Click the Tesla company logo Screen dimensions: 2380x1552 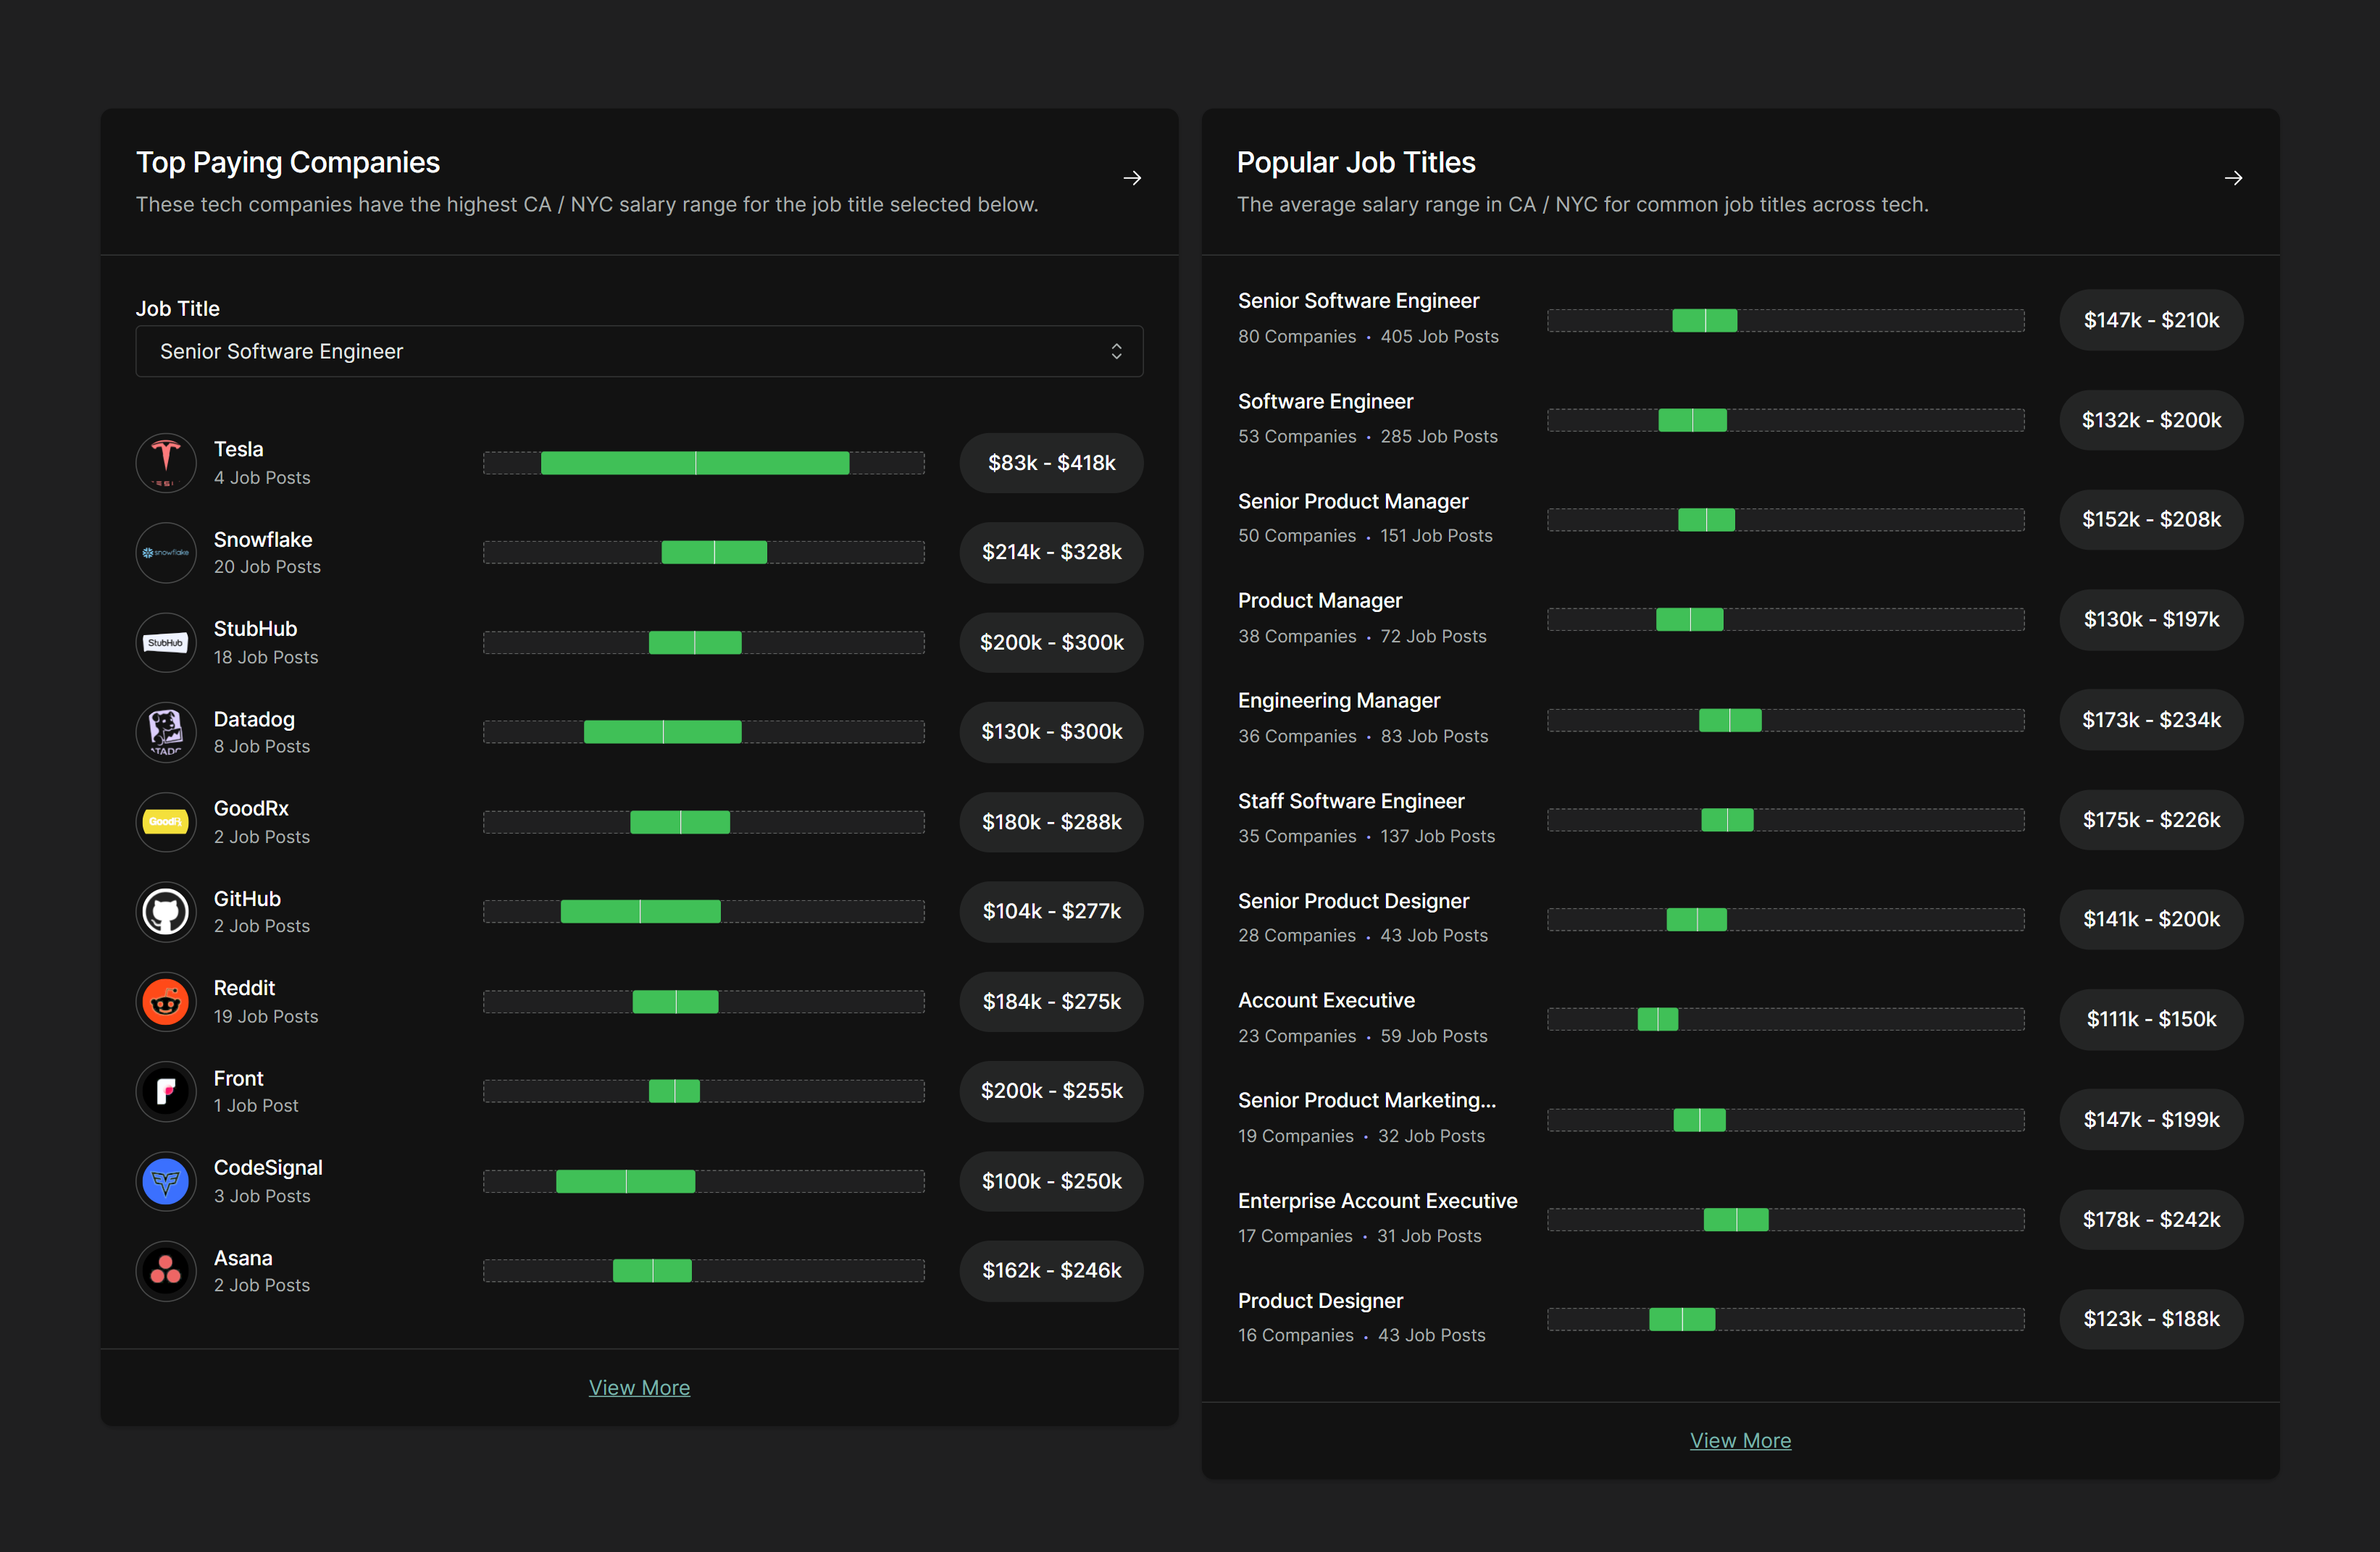coord(165,463)
